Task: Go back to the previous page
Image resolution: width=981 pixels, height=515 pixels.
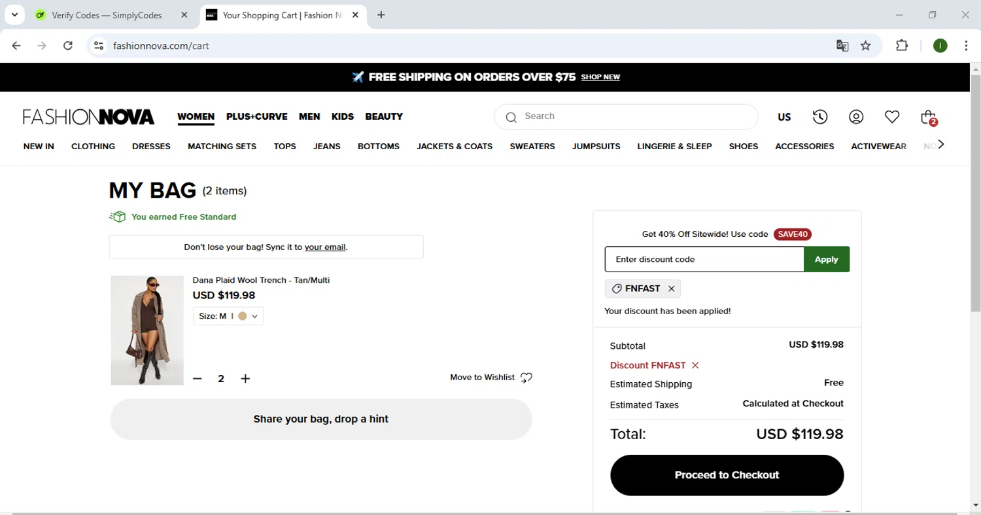Action: 16,46
